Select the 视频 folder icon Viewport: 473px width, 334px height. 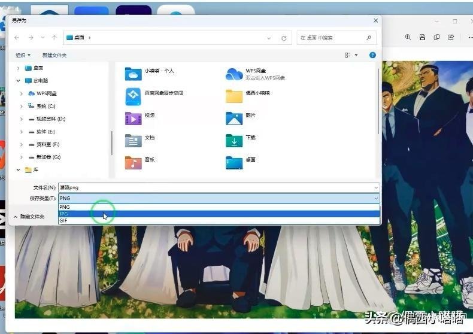click(133, 119)
